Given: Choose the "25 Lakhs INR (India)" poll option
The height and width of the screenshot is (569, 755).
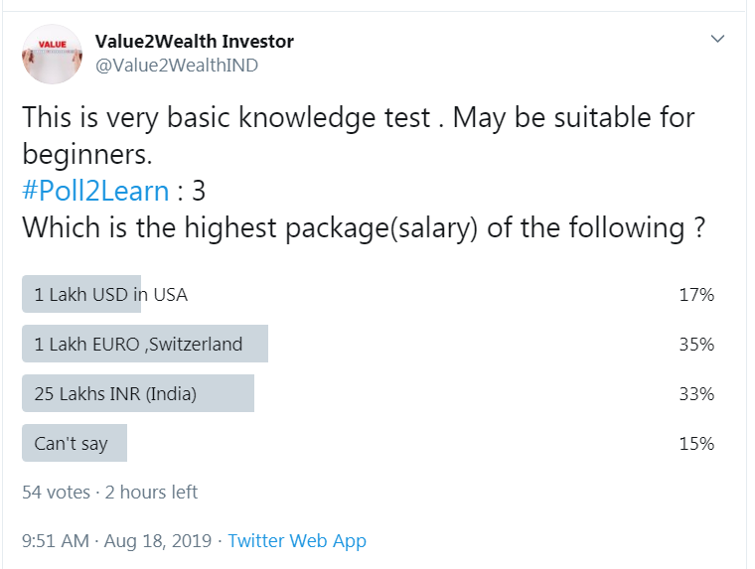Looking at the screenshot, I should (x=115, y=393).
